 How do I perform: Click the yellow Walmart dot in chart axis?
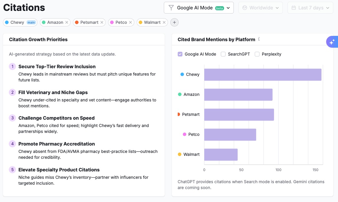coord(179,154)
